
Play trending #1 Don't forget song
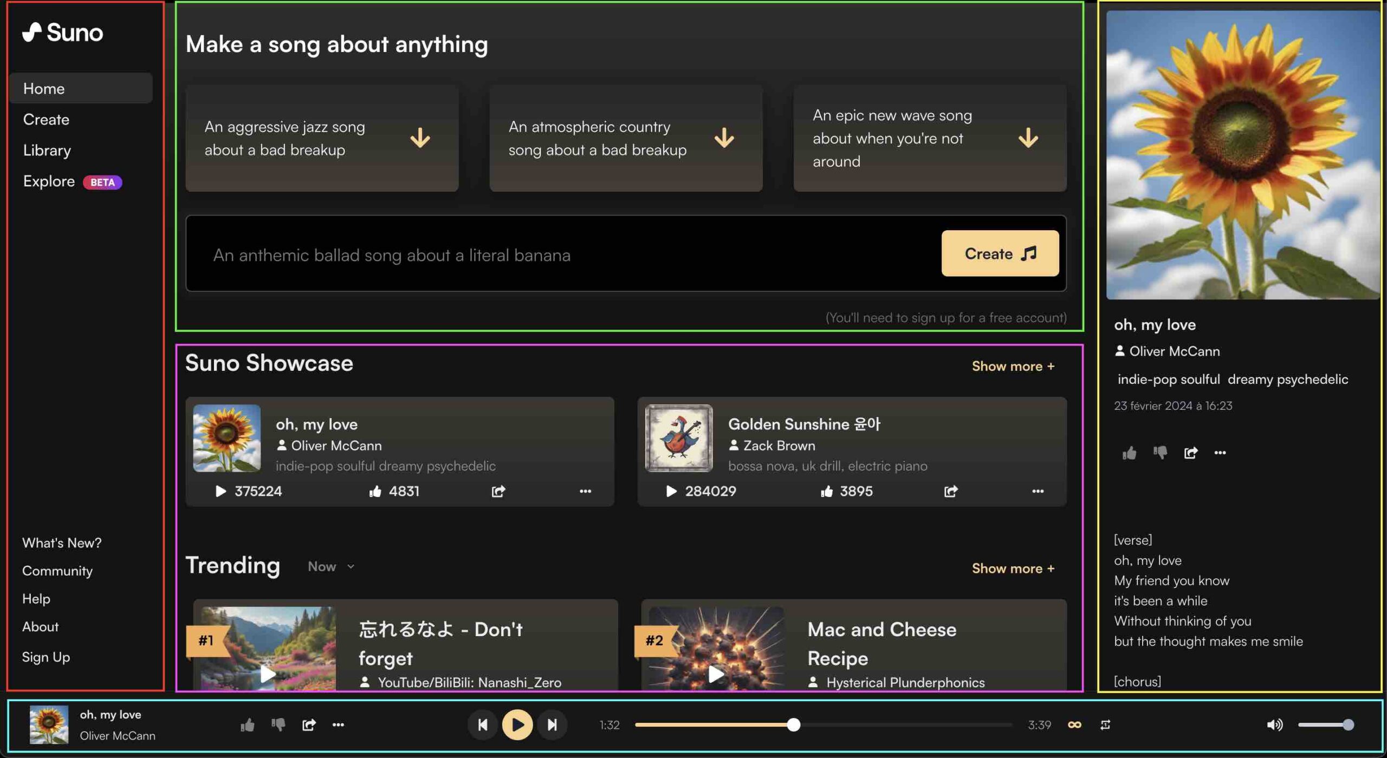tap(268, 674)
